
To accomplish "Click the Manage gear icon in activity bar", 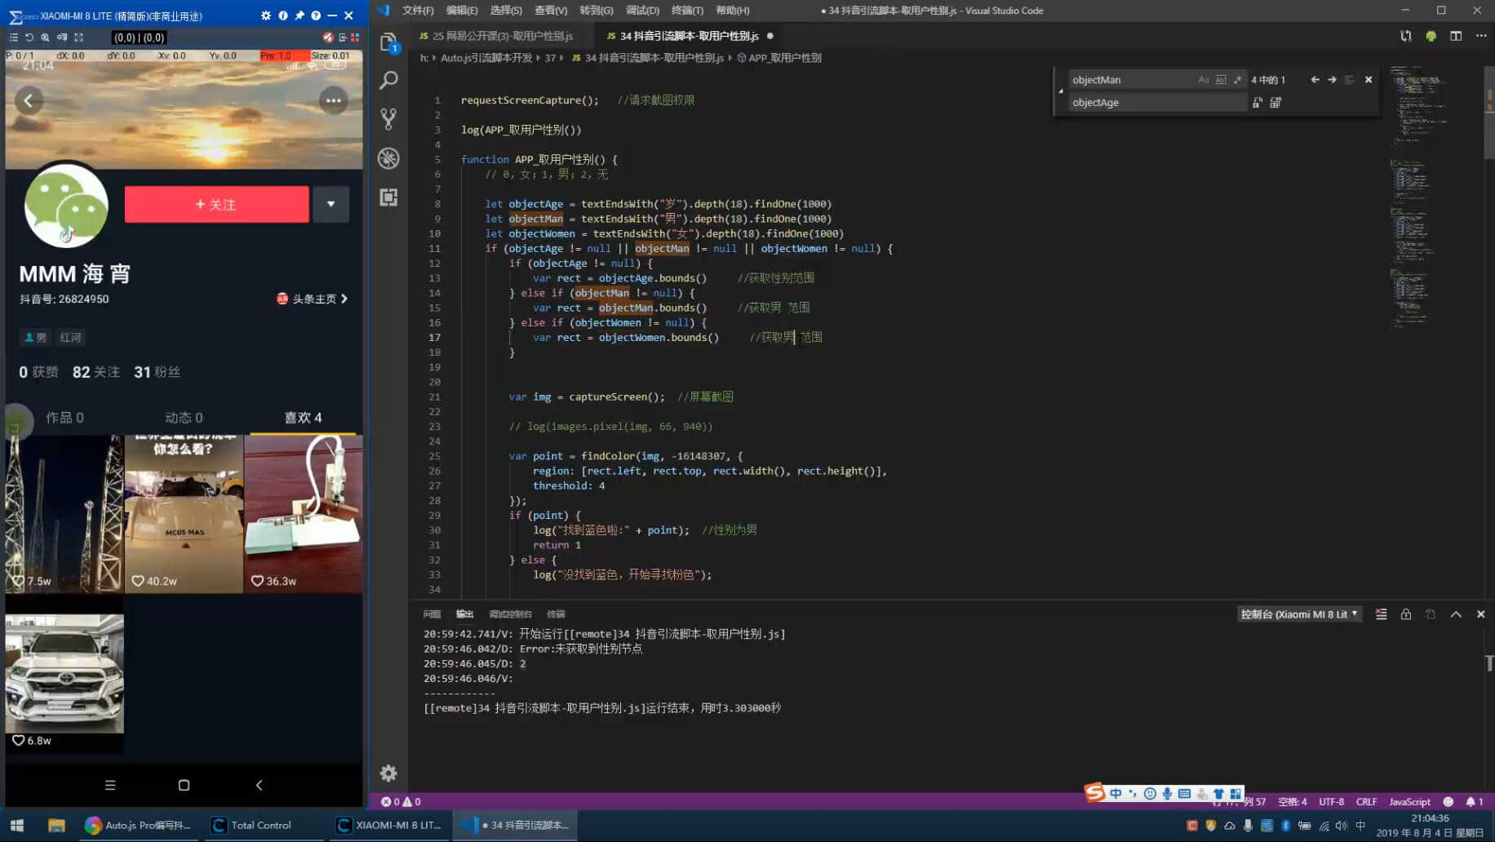I will (x=388, y=773).
